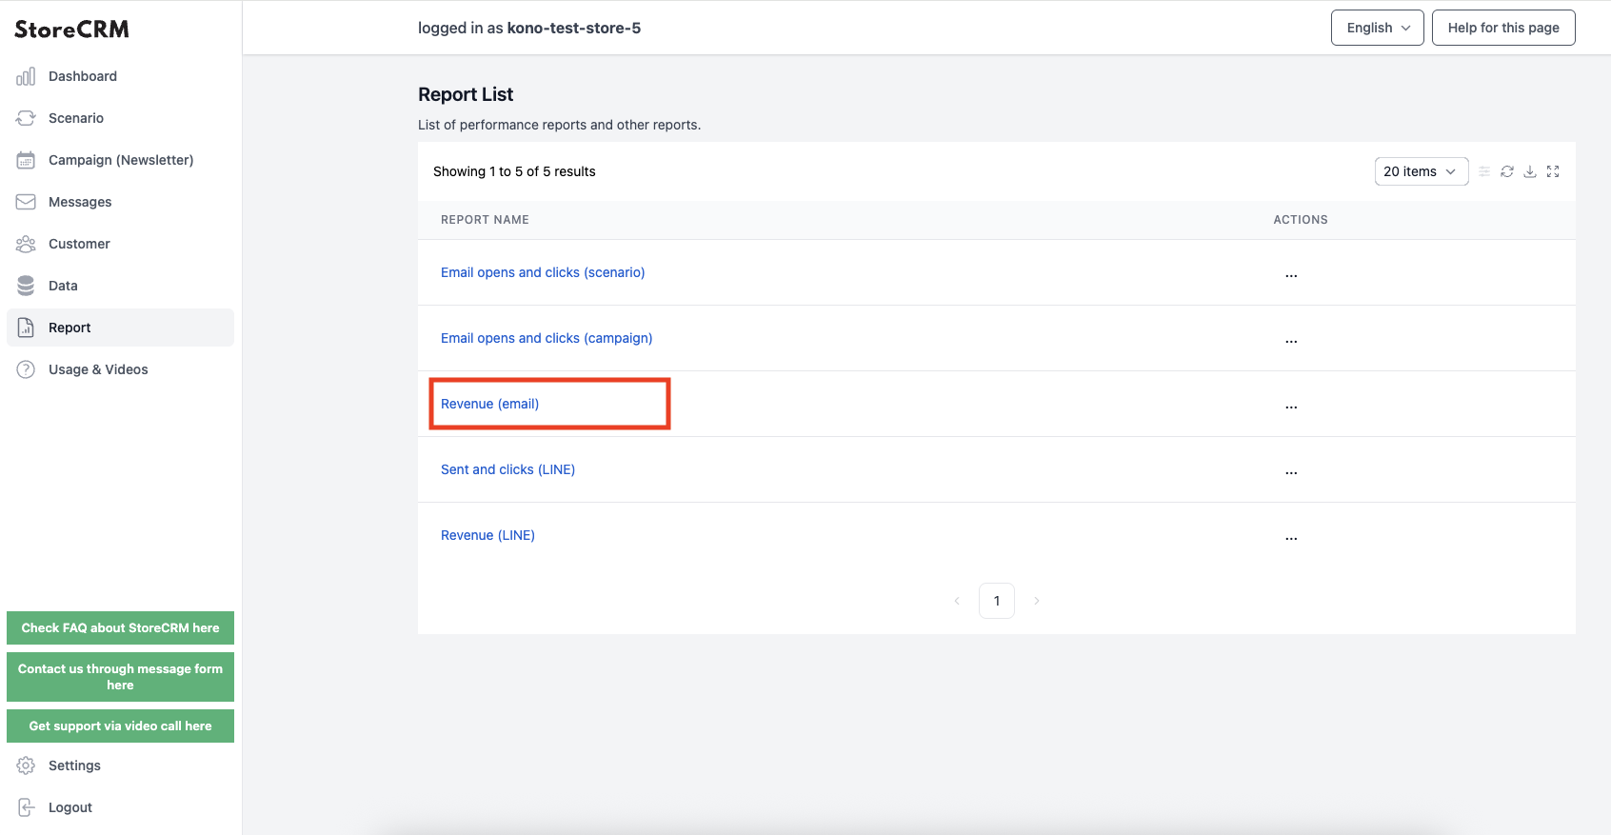Click the Customer people icon
Viewport: 1611px width, 835px height.
pyautogui.click(x=26, y=244)
